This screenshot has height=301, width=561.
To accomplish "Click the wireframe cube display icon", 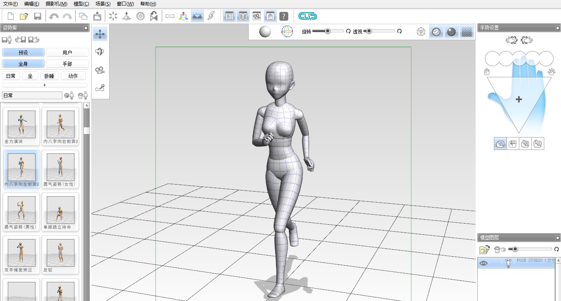I will 421,32.
